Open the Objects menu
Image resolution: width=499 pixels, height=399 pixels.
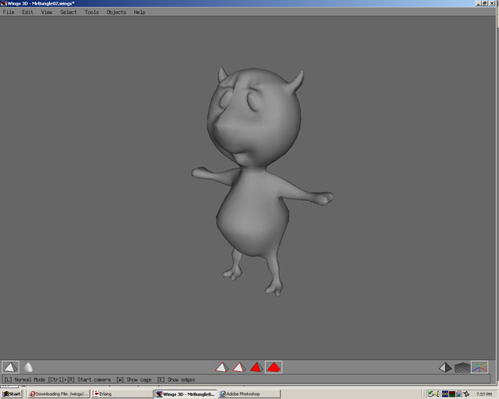pos(116,12)
